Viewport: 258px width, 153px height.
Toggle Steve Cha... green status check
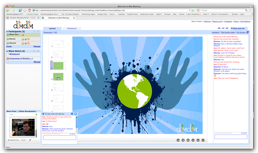coord(8,35)
